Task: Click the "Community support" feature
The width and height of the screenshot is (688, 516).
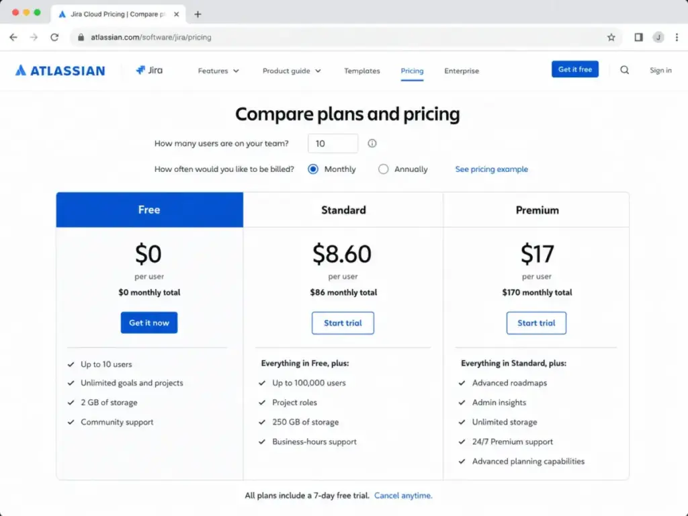Action: pyautogui.click(x=117, y=422)
